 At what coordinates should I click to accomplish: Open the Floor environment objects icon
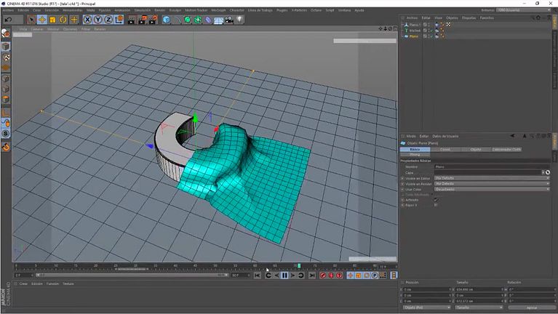[218, 20]
